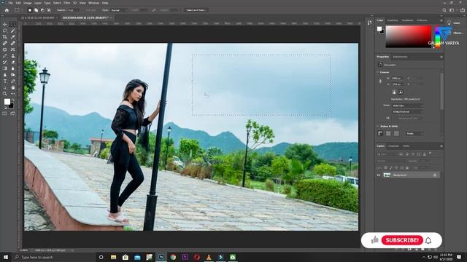Toggle the link width and height icon
The width and height of the screenshot is (467, 262).
tap(380, 81)
